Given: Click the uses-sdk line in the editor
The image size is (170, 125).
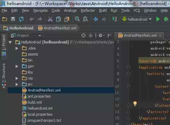Looking at the screenshot, I should tap(154, 61).
